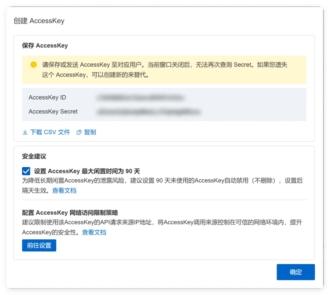The width and height of the screenshot is (330, 295).
Task: Click the download arrow icon beside 下载 CSV 文件
Action: 25,132
